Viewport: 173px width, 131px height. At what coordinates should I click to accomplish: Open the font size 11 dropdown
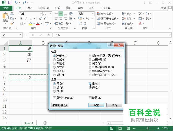[50, 14]
